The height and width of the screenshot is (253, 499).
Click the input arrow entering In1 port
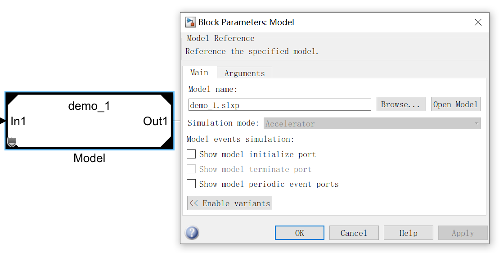click(2, 121)
